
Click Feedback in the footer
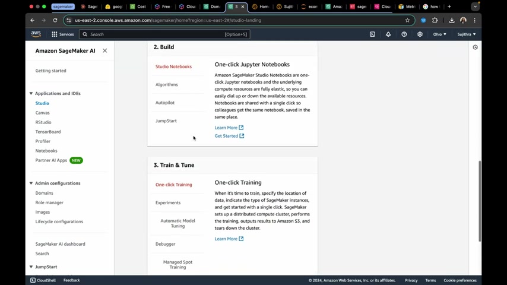click(x=71, y=280)
